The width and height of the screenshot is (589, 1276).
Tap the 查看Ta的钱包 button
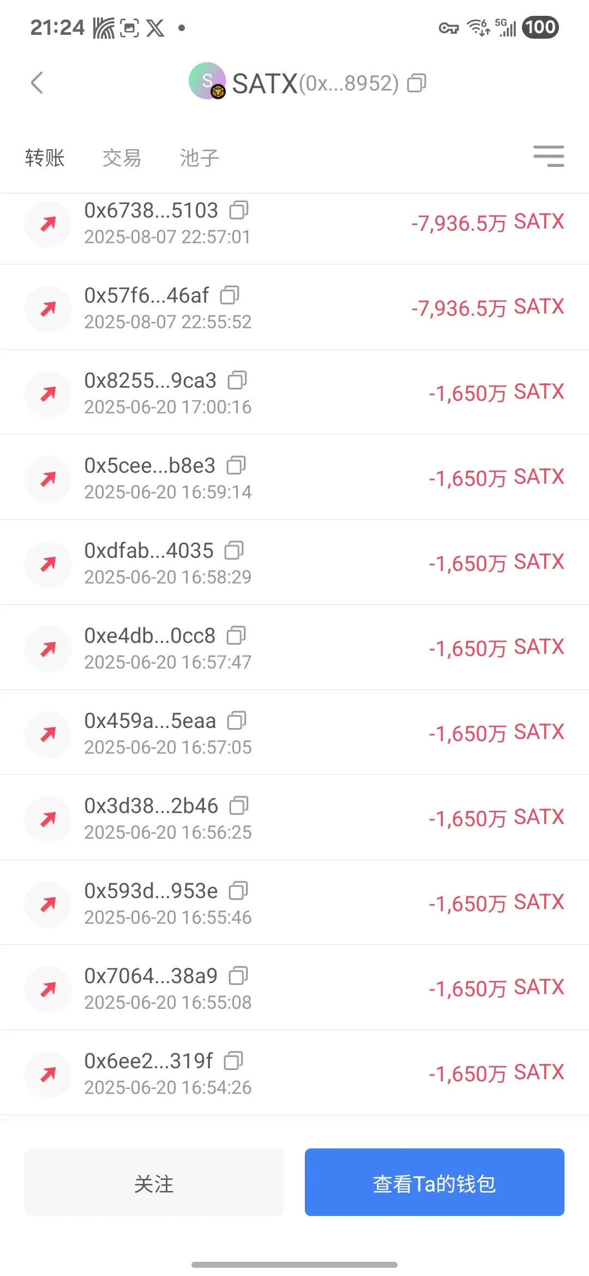point(435,1182)
